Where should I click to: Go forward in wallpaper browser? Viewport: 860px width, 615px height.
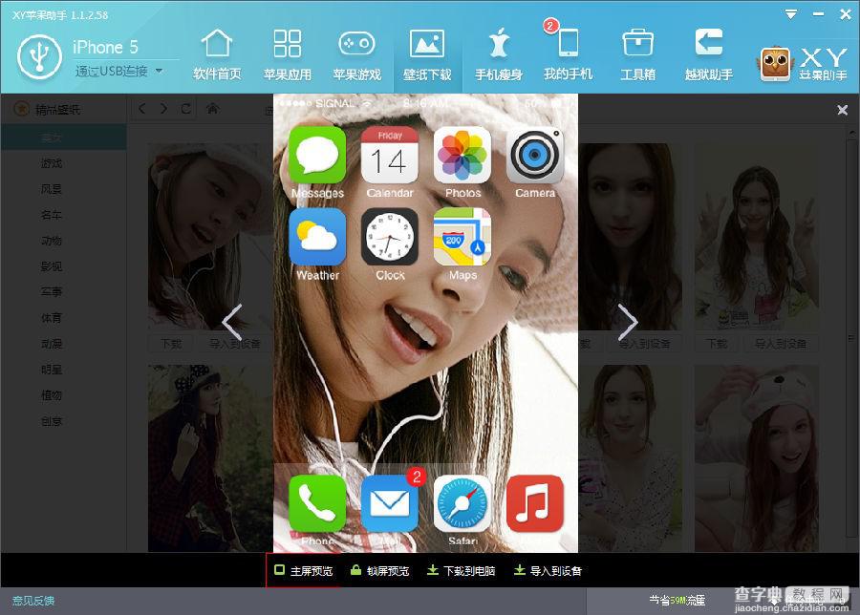pos(163,109)
